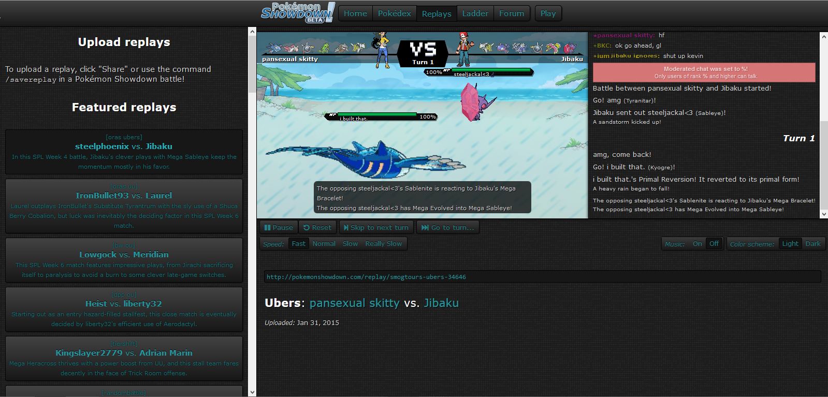The image size is (828, 397).
Task: Open the Pokédex tab
Action: [x=394, y=13]
